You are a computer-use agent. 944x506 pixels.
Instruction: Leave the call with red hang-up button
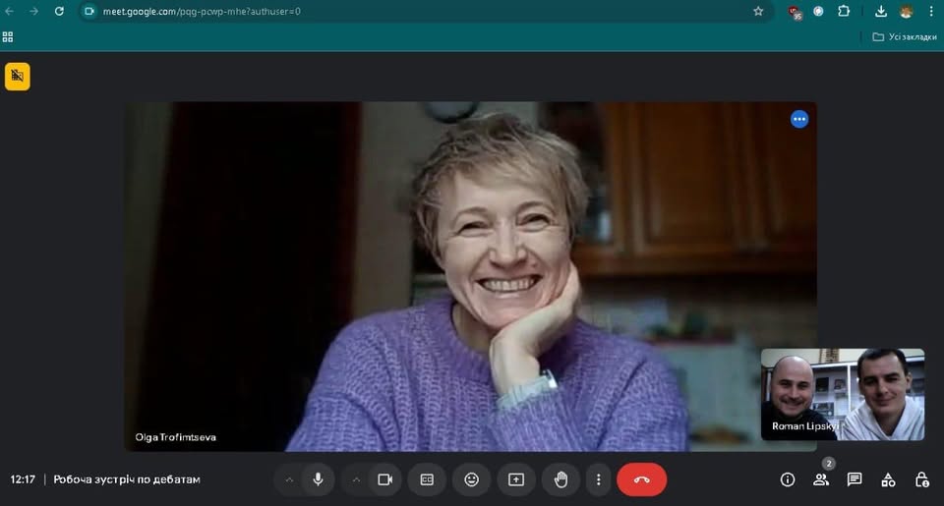pos(641,479)
